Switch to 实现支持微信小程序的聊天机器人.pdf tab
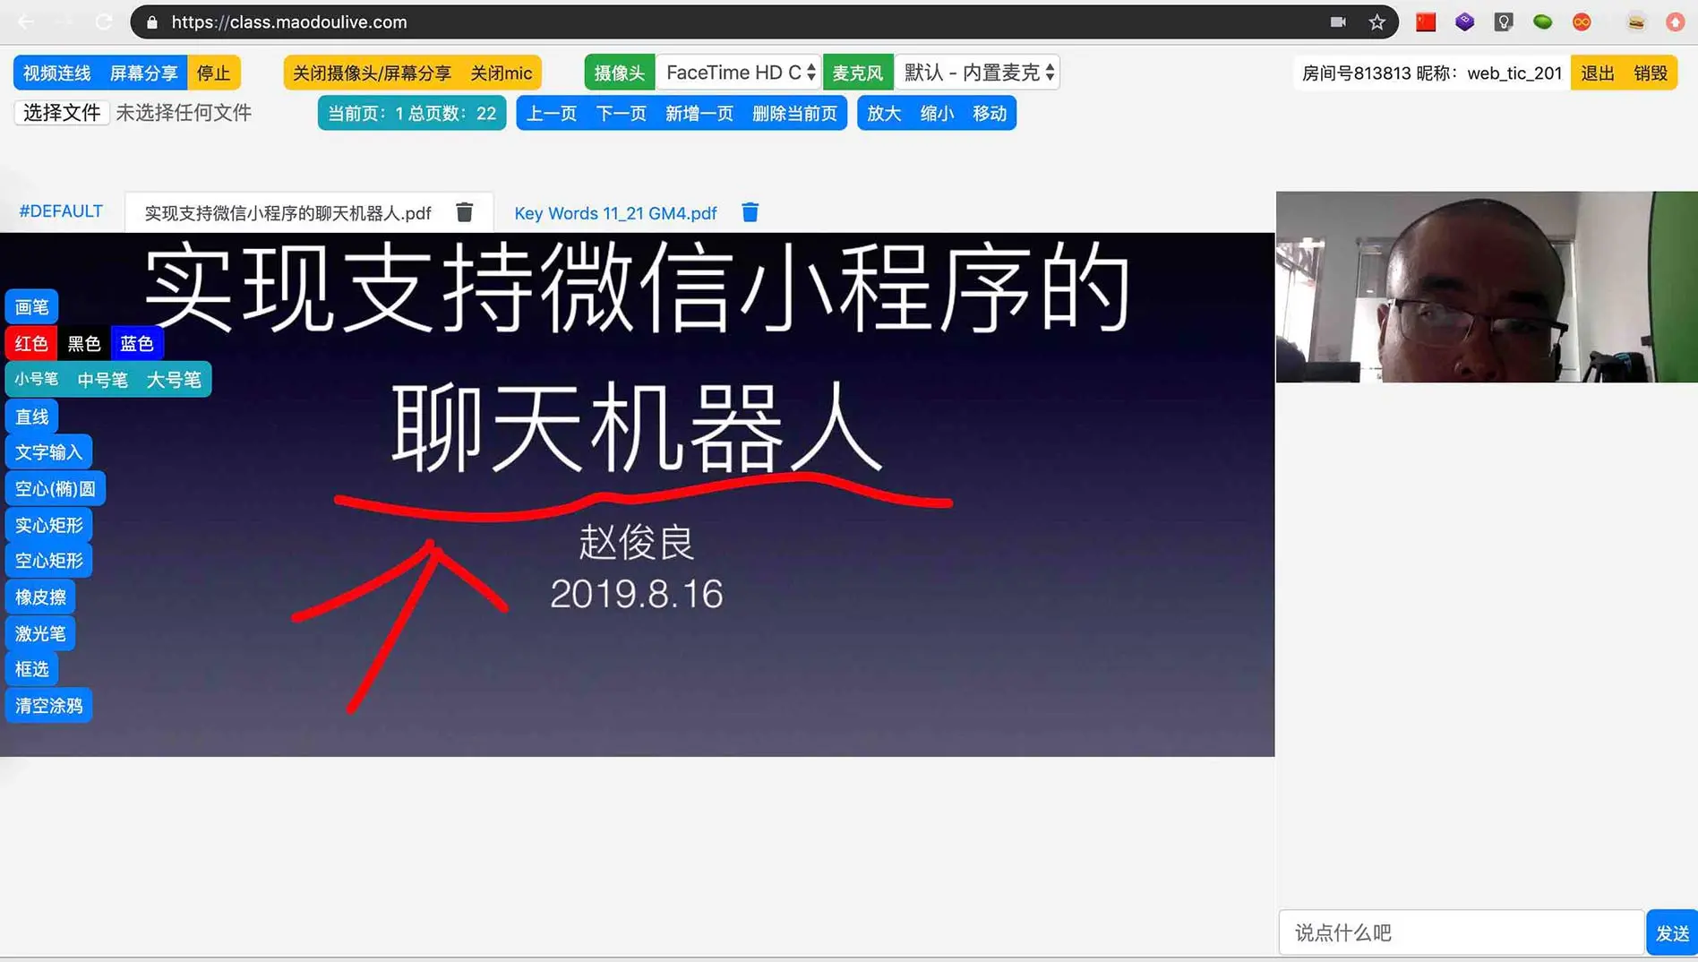This screenshot has height=962, width=1698. (x=288, y=213)
